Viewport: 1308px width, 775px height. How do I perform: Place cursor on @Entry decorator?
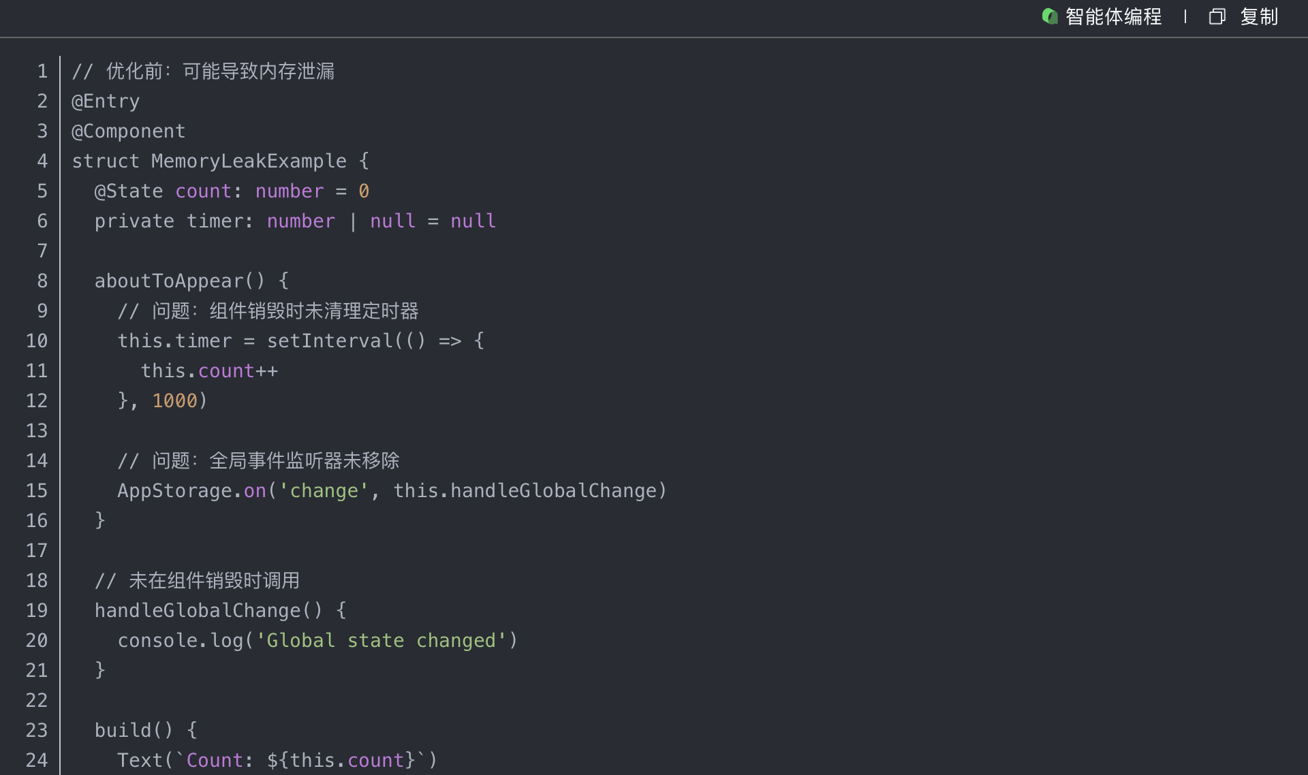pos(106,101)
